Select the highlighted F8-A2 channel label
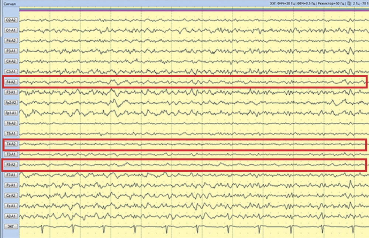This screenshot has height=238, width=369. pyautogui.click(x=10, y=164)
